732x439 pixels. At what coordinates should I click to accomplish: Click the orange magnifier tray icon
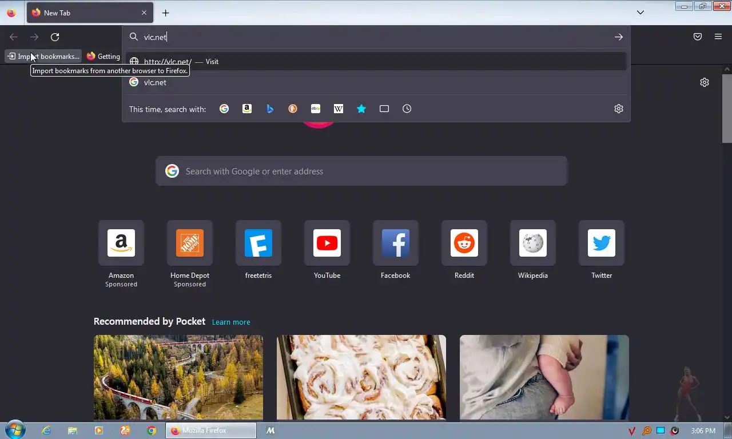(647, 431)
